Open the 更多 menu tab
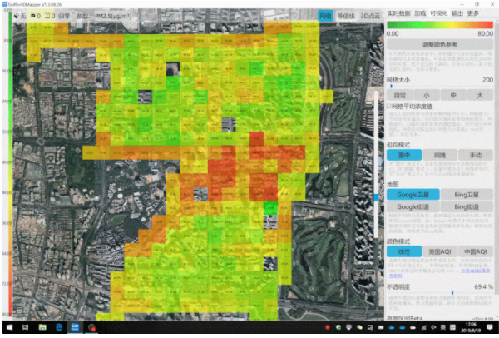The height and width of the screenshot is (338, 499). 473,14
